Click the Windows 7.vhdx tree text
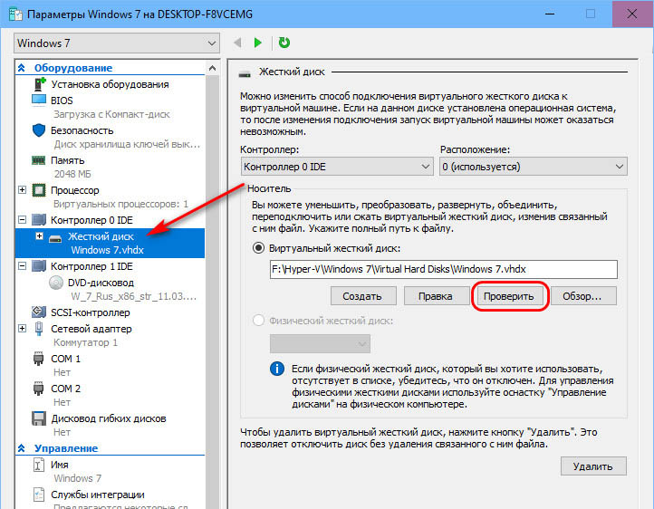The width and height of the screenshot is (654, 509). tap(107, 250)
